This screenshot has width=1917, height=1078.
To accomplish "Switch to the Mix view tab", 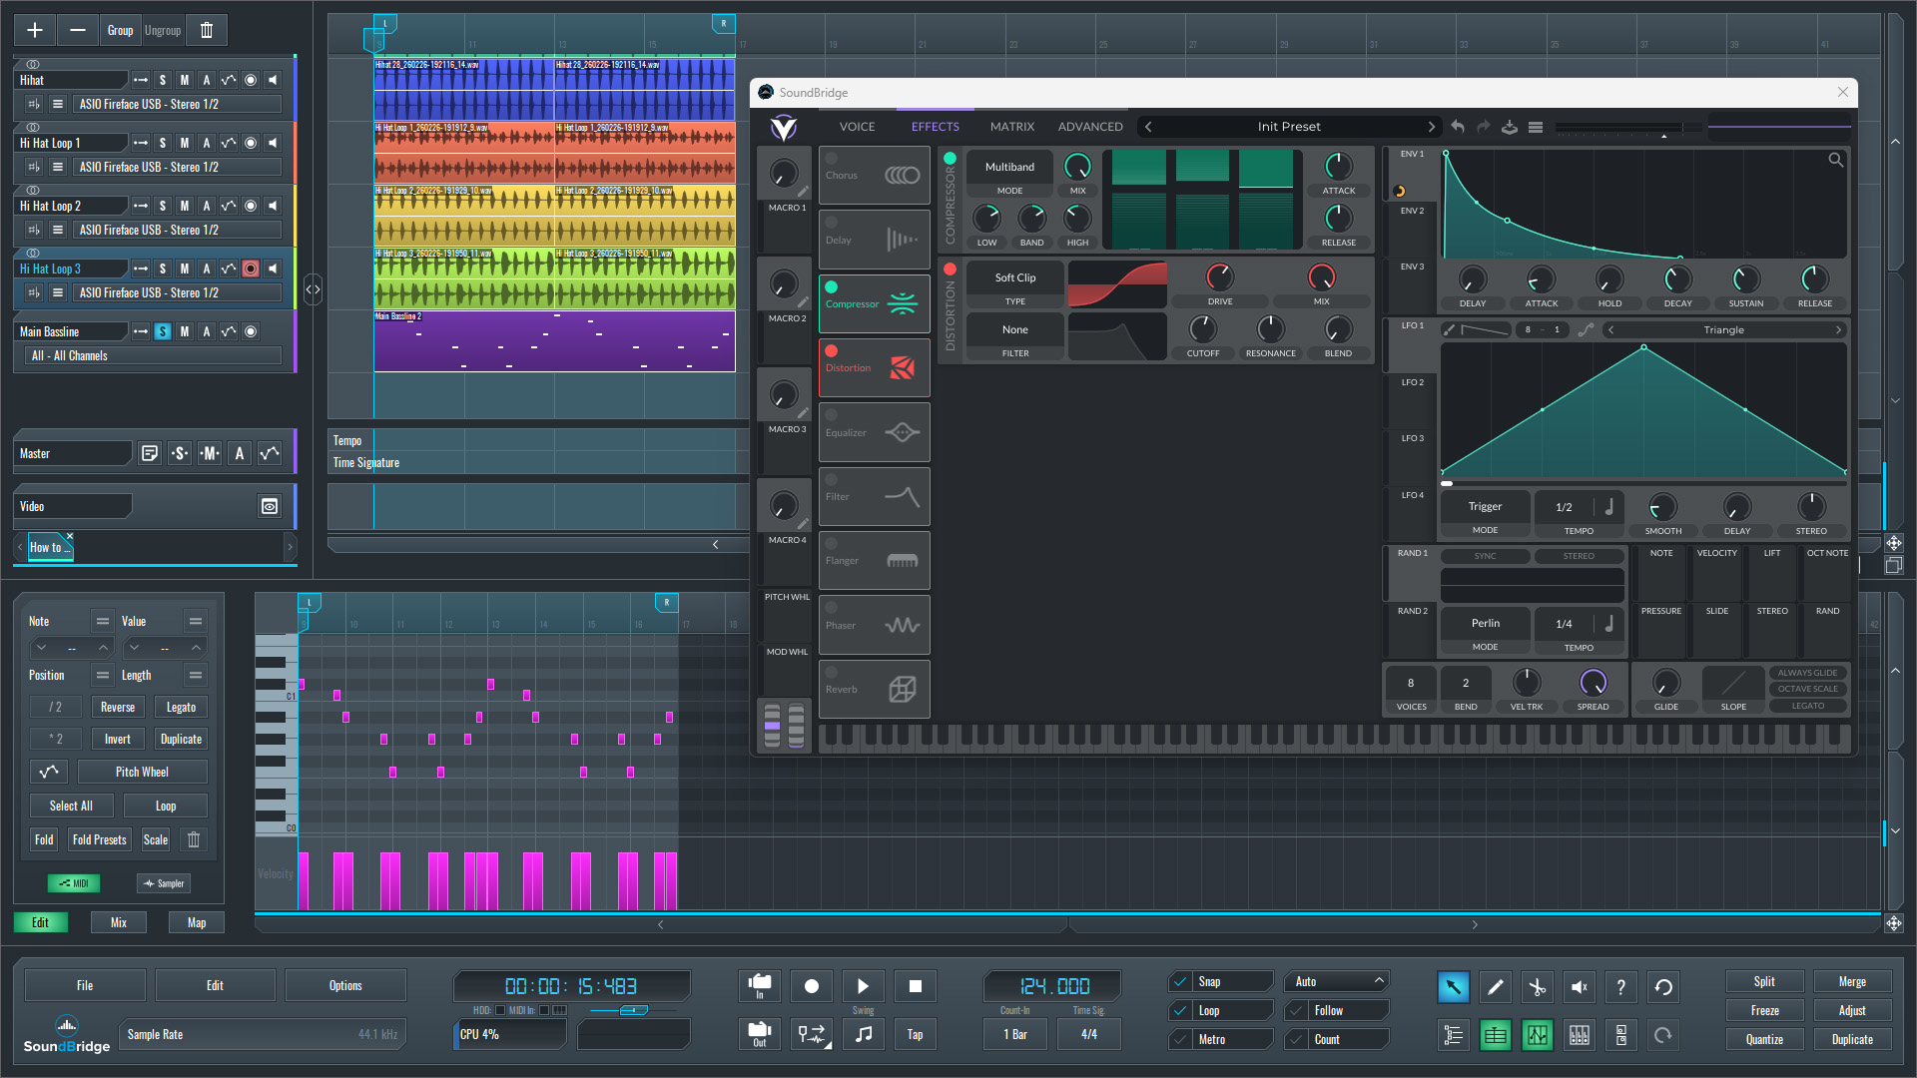I will (x=119, y=922).
